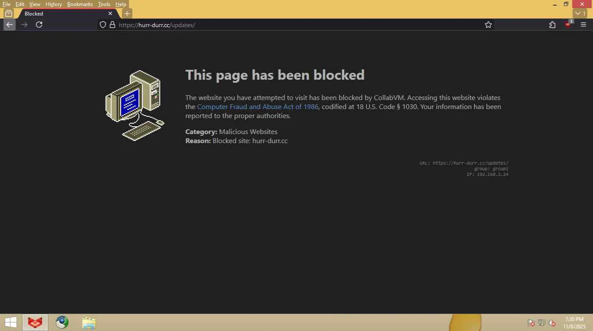593x331 pixels.
Task: Click the muted volume tray icon
Action: (x=552, y=323)
